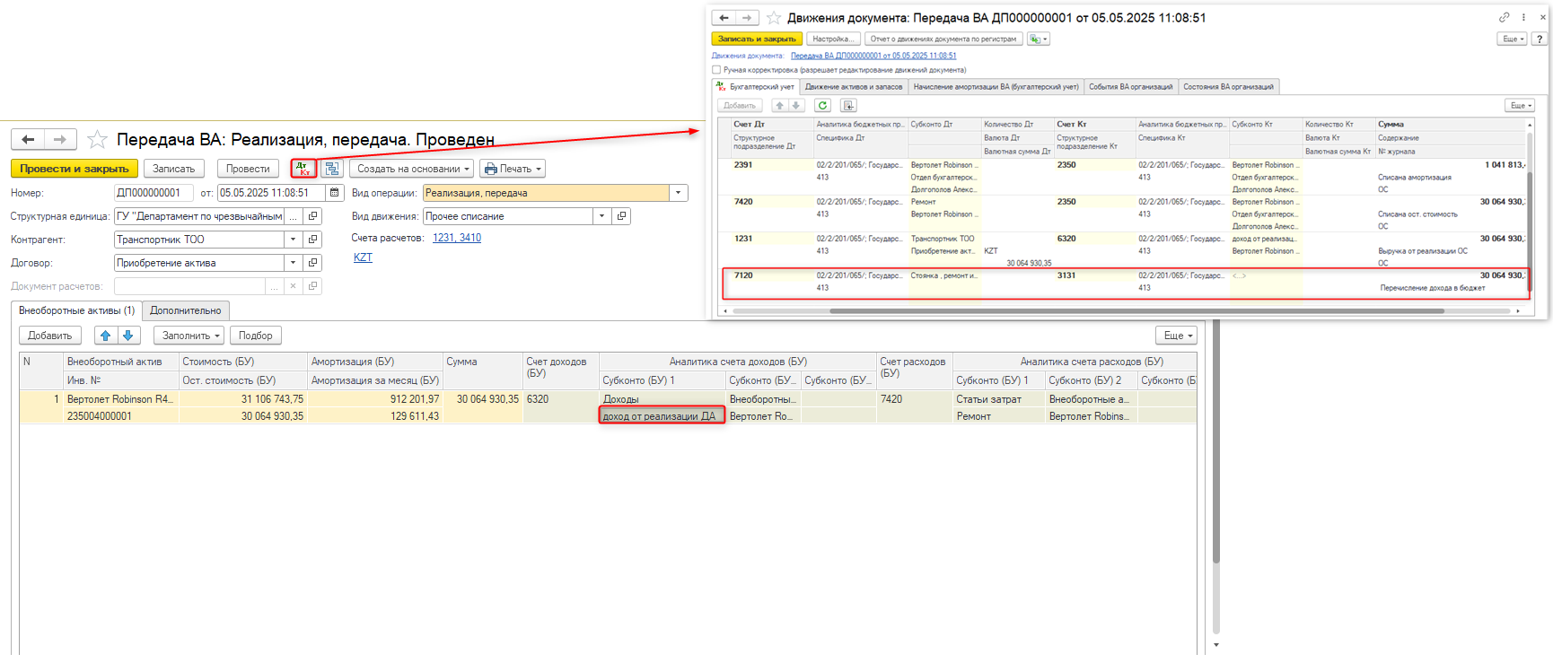Click vertical scrollbar of Передача ВА form
The height and width of the screenshot is (663, 1553).
coord(1216,440)
